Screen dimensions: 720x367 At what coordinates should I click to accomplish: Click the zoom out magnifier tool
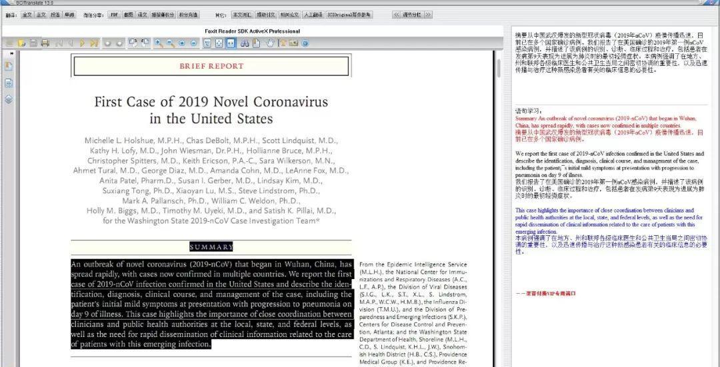(170, 43)
